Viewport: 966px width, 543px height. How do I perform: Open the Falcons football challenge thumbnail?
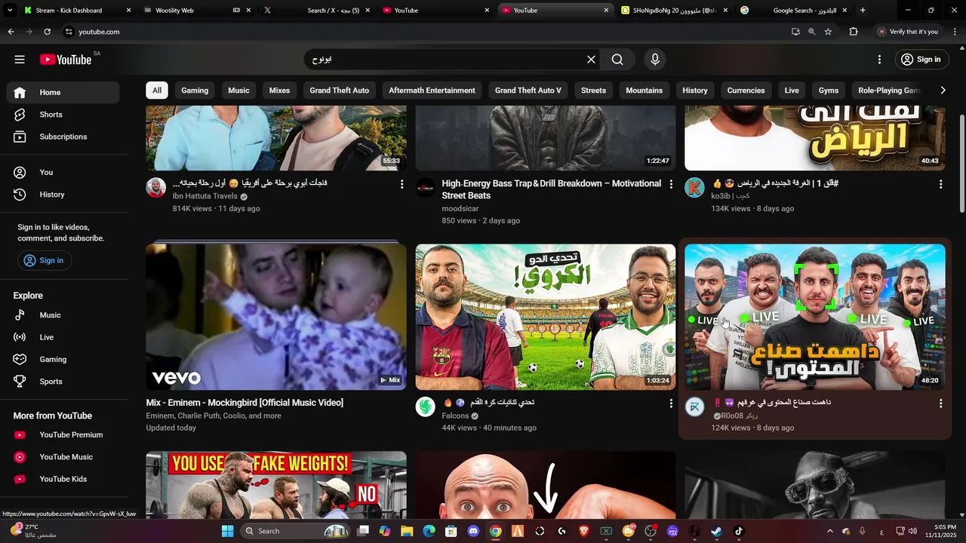[546, 317]
